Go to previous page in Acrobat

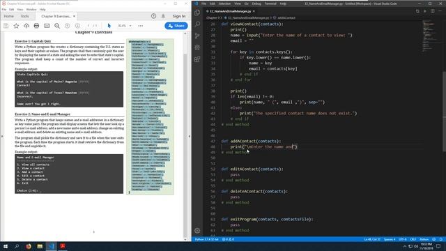point(68,26)
